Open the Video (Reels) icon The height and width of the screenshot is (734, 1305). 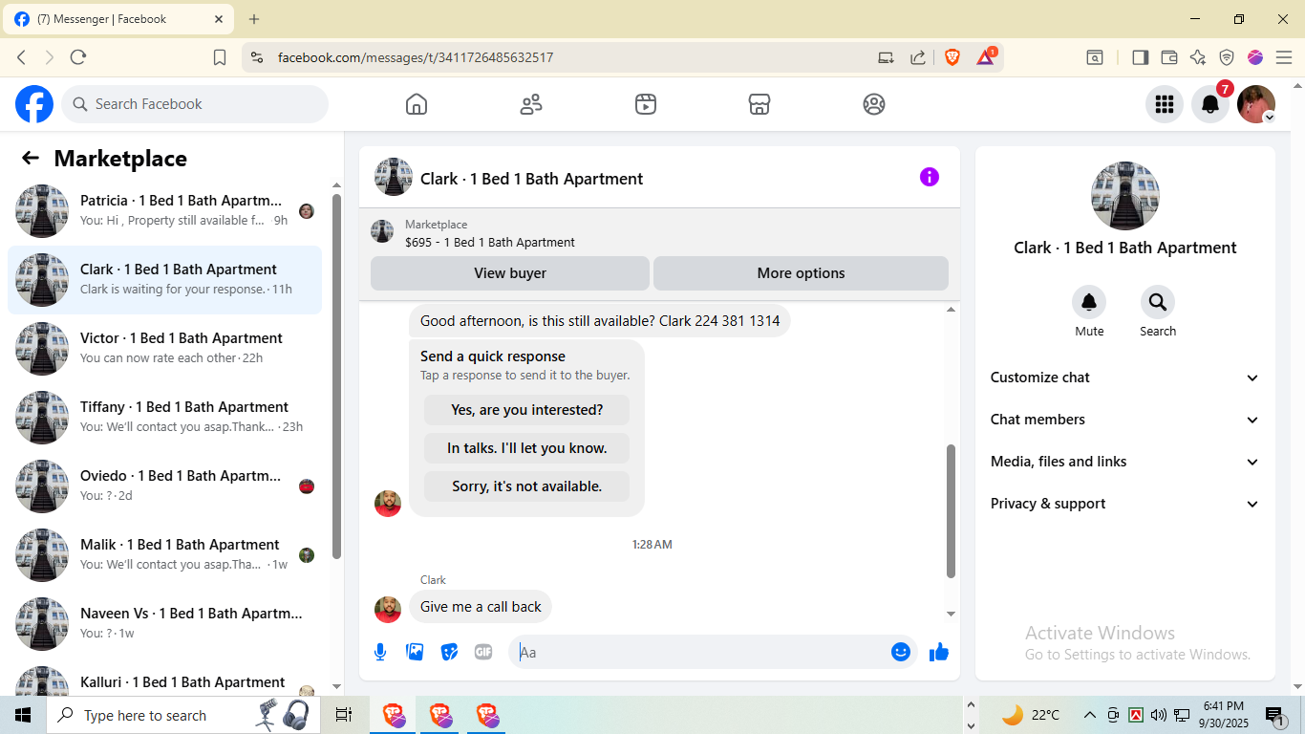[646, 104]
